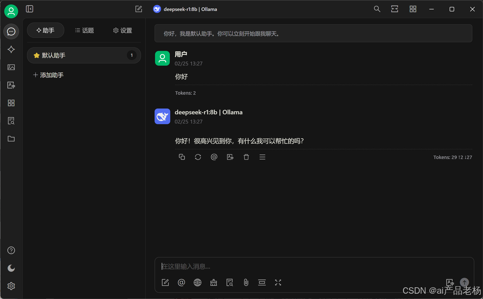This screenshot has height=299, width=483.
Task: Open the translate sidebar icon
Action: point(11,85)
